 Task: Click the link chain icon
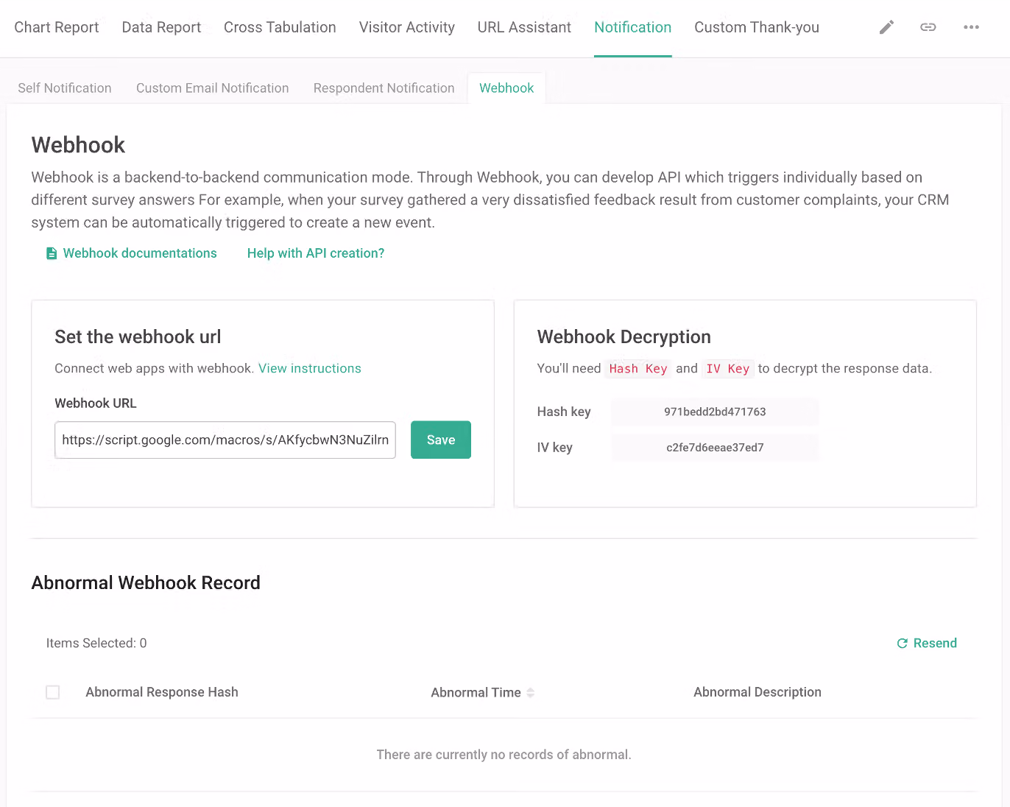click(x=928, y=27)
